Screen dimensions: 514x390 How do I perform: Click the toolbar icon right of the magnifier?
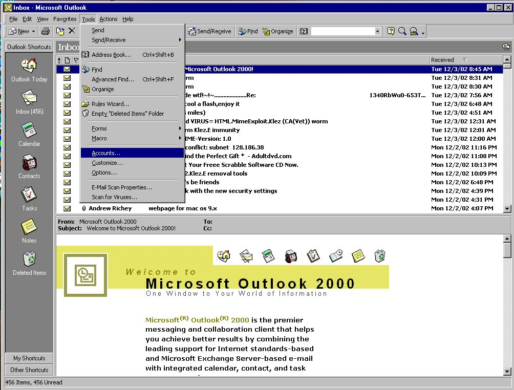pos(414,31)
